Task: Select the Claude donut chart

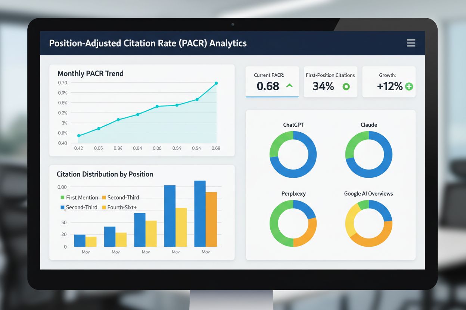Action: pyautogui.click(x=369, y=154)
